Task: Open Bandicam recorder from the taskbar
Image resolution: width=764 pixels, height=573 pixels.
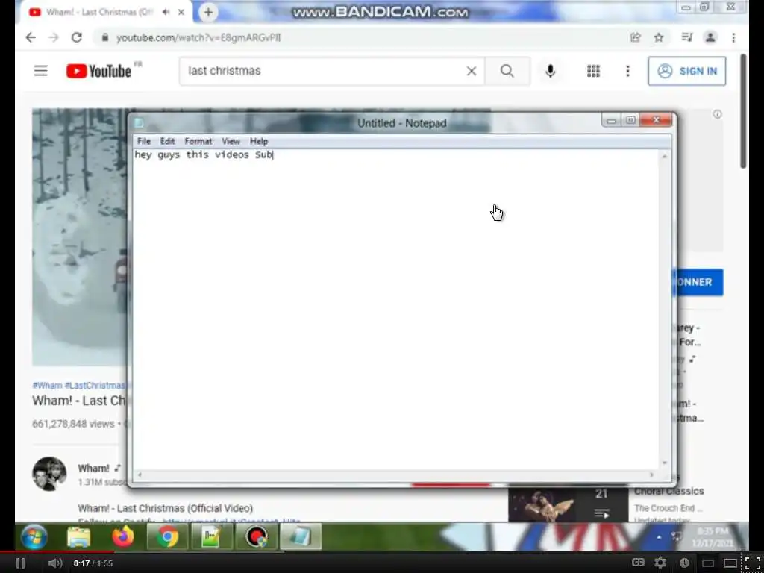Action: point(257,536)
